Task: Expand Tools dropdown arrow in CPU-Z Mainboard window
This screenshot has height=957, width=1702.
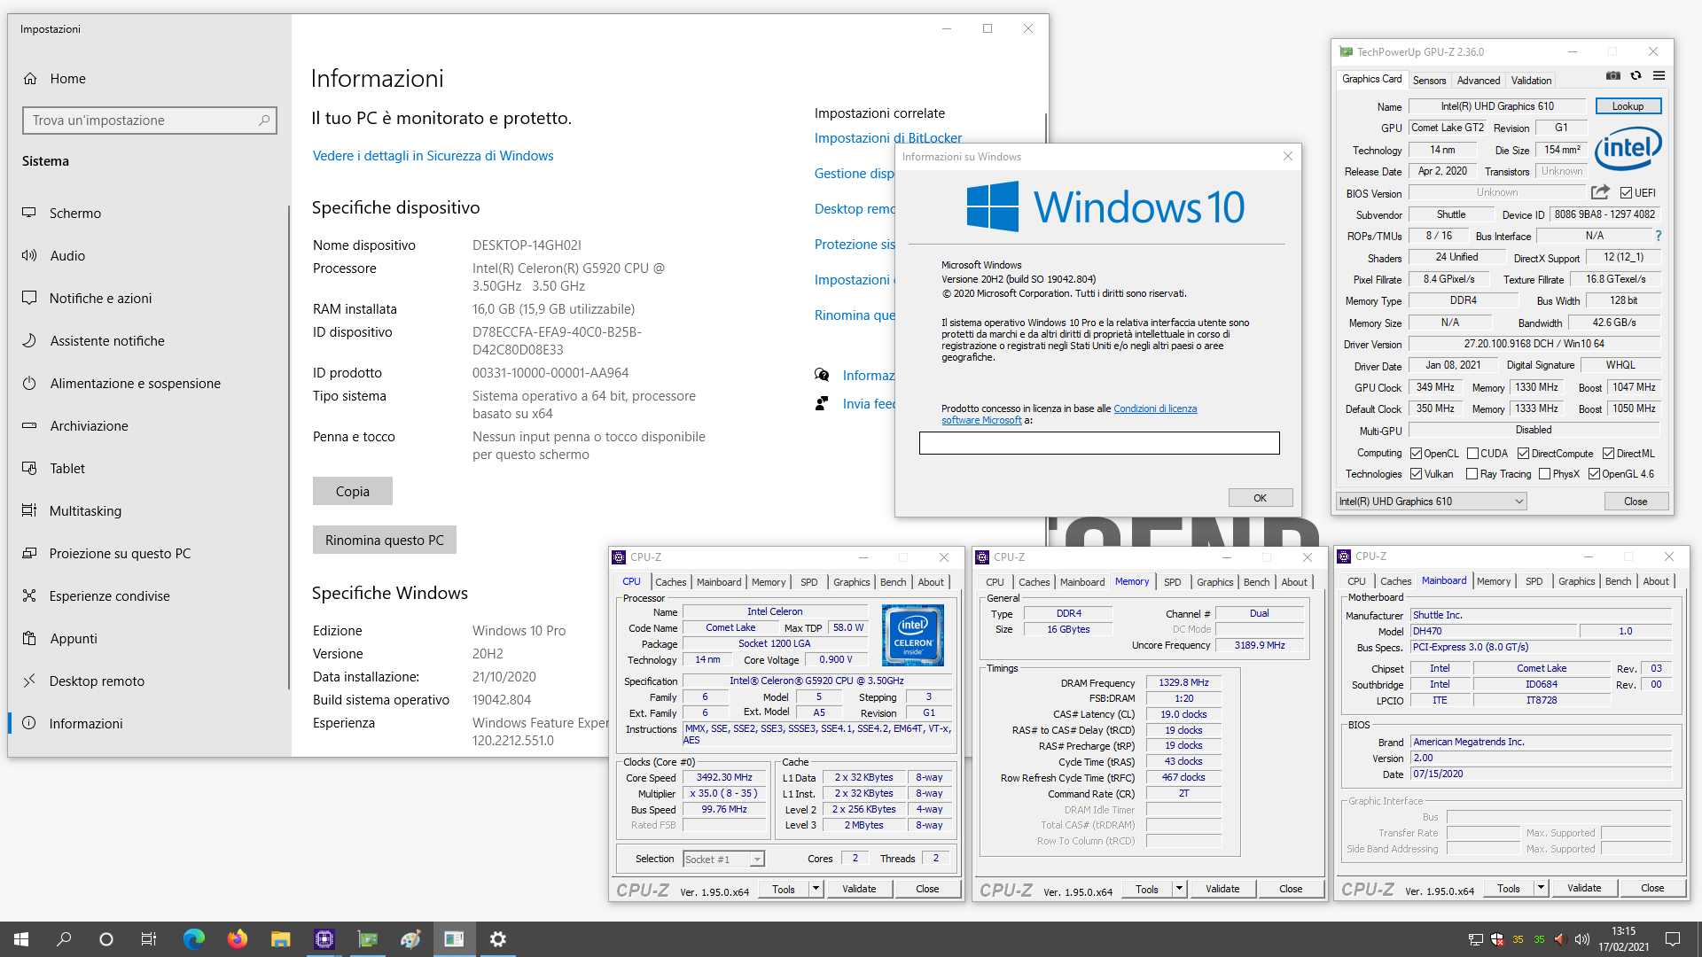Action: pos(1541,888)
